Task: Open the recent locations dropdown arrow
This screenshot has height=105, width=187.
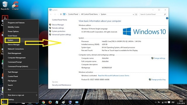Action: pyautogui.click(x=58, y=14)
